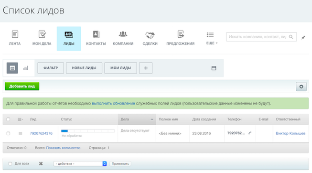Image resolution: width=312 pixels, height=173 pixels.
Task: Click phone number 7920762...
Action: (x=237, y=133)
